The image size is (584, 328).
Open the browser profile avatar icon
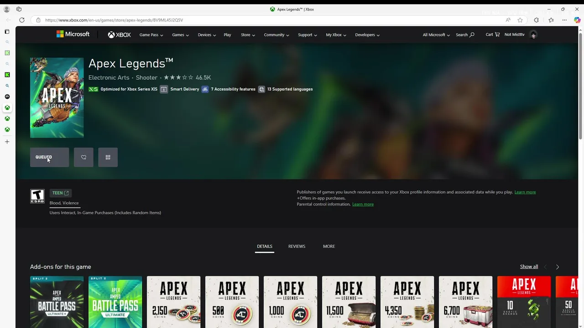6,9
